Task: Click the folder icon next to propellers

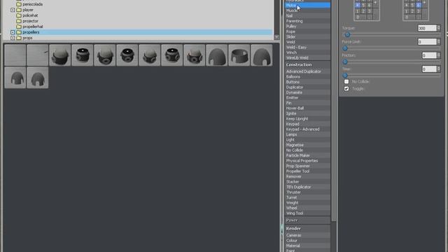Action: pos(19,32)
